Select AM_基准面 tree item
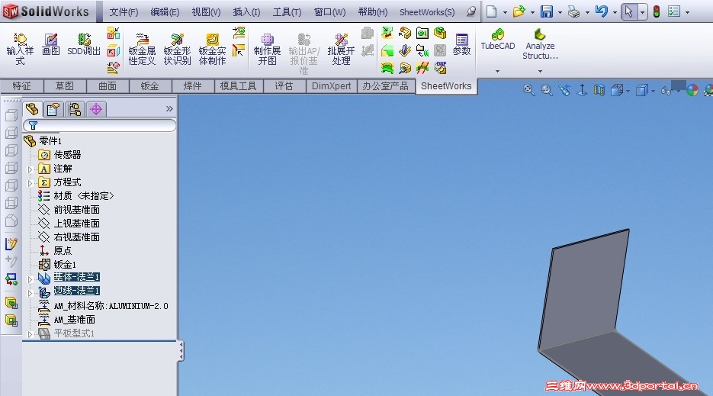Image resolution: width=713 pixels, height=396 pixels. coord(74,320)
